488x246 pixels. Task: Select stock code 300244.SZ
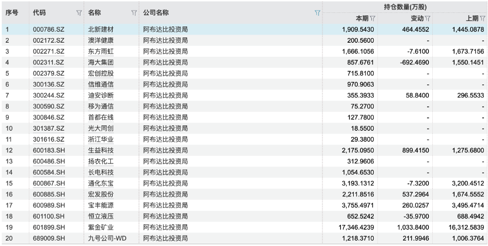click(x=48, y=95)
